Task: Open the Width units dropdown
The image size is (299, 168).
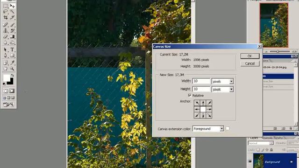Action: pyautogui.click(x=231, y=81)
